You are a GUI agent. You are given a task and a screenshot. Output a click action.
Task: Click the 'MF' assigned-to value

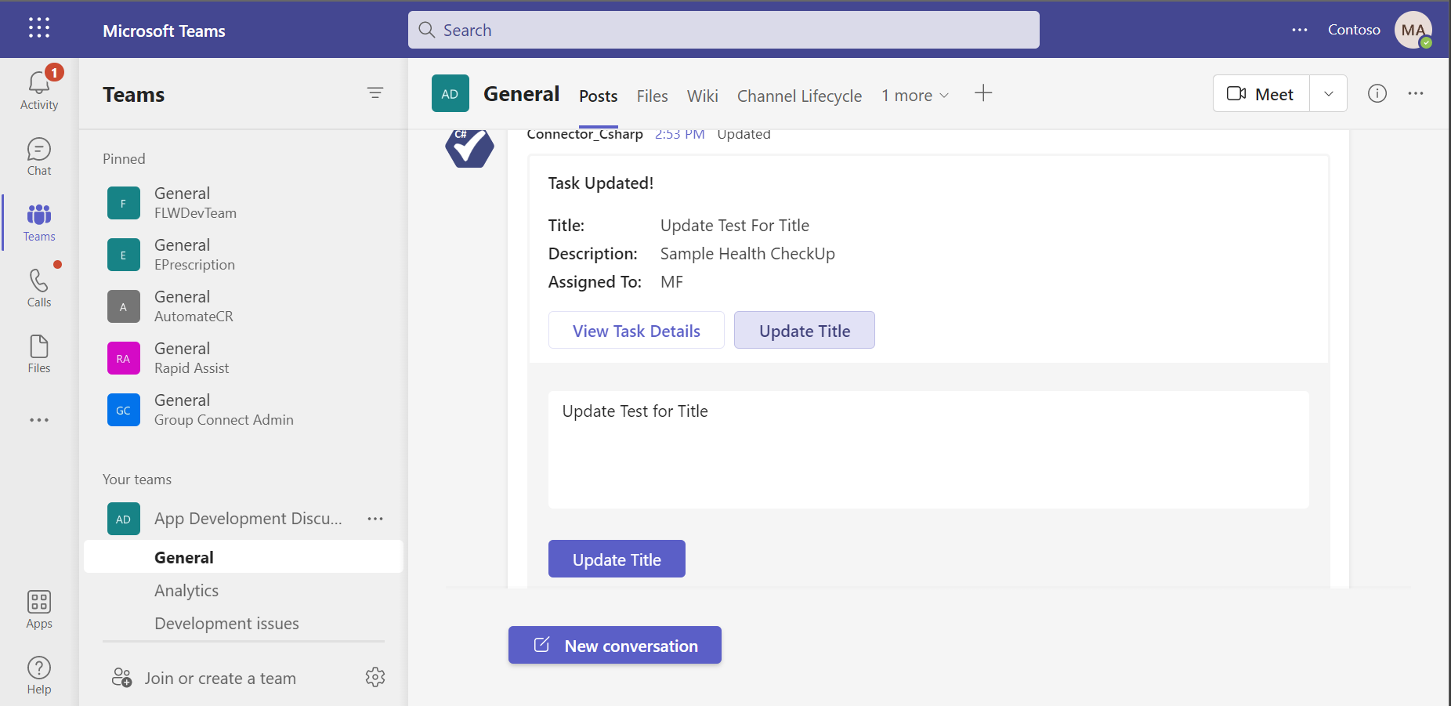pyautogui.click(x=671, y=282)
